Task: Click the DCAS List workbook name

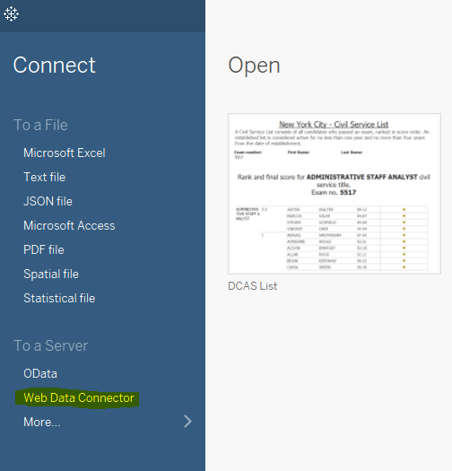Action: [253, 286]
